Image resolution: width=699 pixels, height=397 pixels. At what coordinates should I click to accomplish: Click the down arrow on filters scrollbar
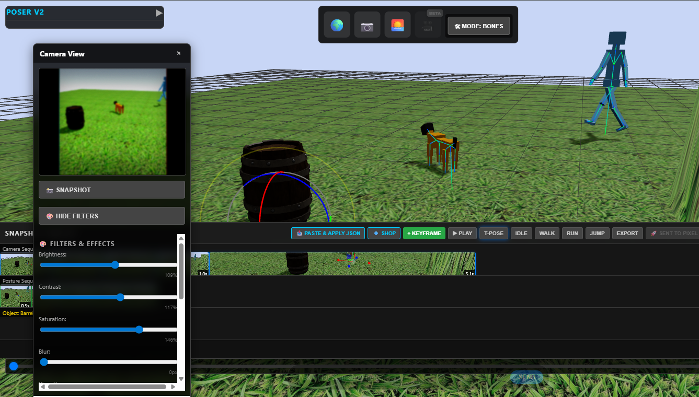click(x=181, y=379)
